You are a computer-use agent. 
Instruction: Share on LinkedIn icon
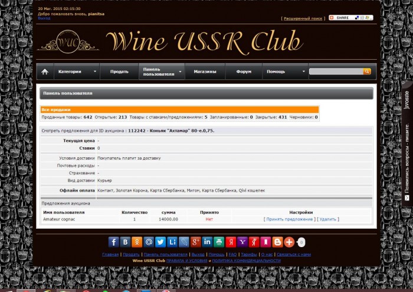point(207,242)
